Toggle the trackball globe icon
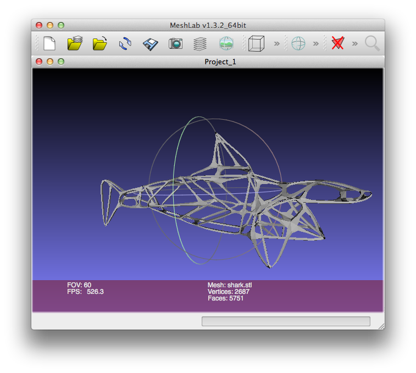The width and height of the screenshot is (416, 373). pyautogui.click(x=298, y=43)
